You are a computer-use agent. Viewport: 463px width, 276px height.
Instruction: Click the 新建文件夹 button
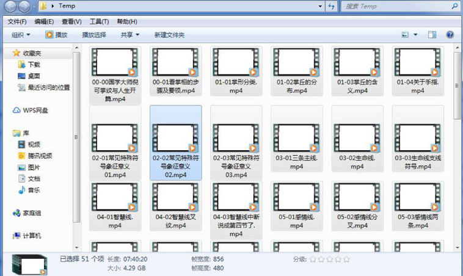click(x=169, y=35)
